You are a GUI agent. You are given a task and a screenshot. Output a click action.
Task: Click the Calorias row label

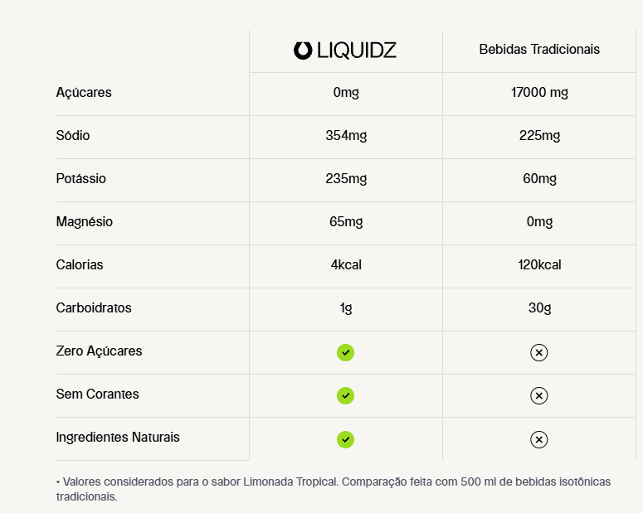(x=80, y=264)
